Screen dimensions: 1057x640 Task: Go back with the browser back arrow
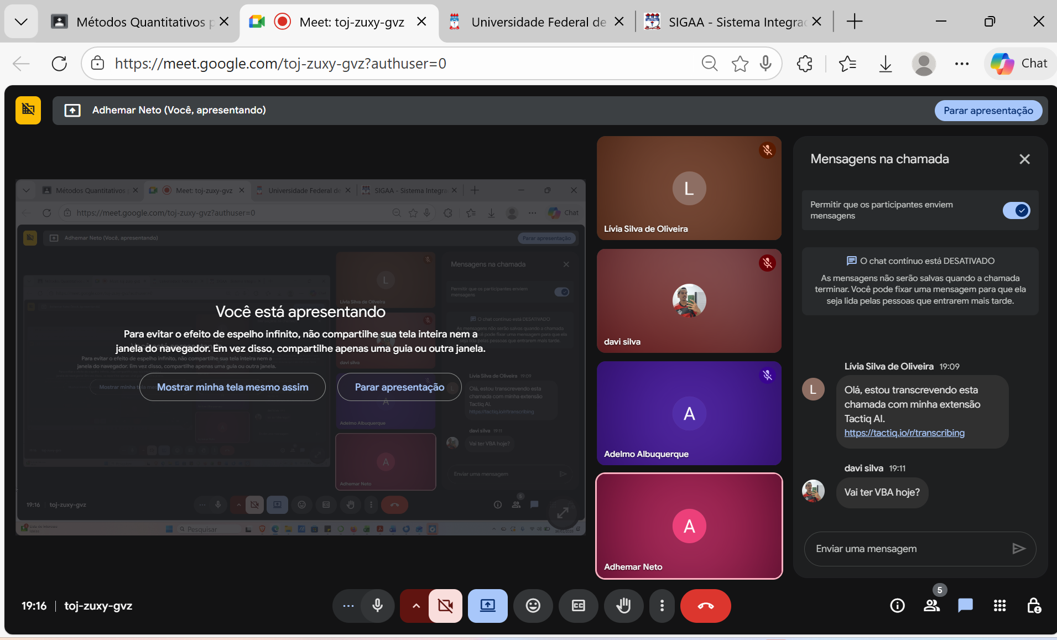(x=21, y=64)
